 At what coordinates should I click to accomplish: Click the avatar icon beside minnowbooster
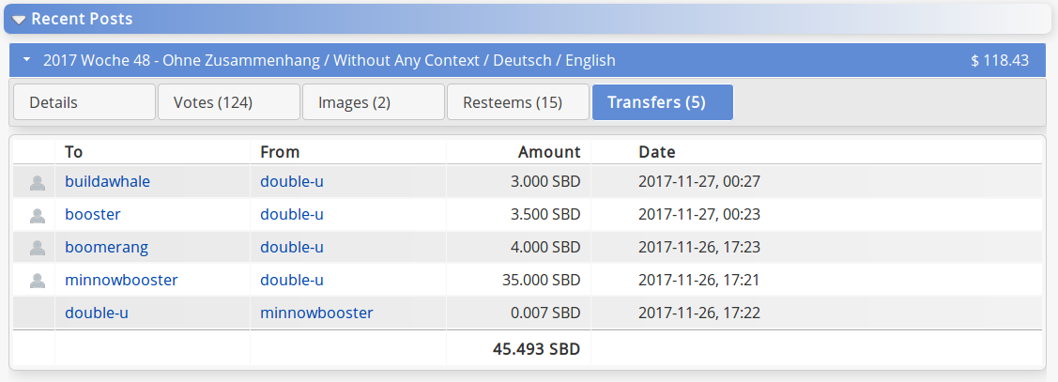[x=38, y=281]
